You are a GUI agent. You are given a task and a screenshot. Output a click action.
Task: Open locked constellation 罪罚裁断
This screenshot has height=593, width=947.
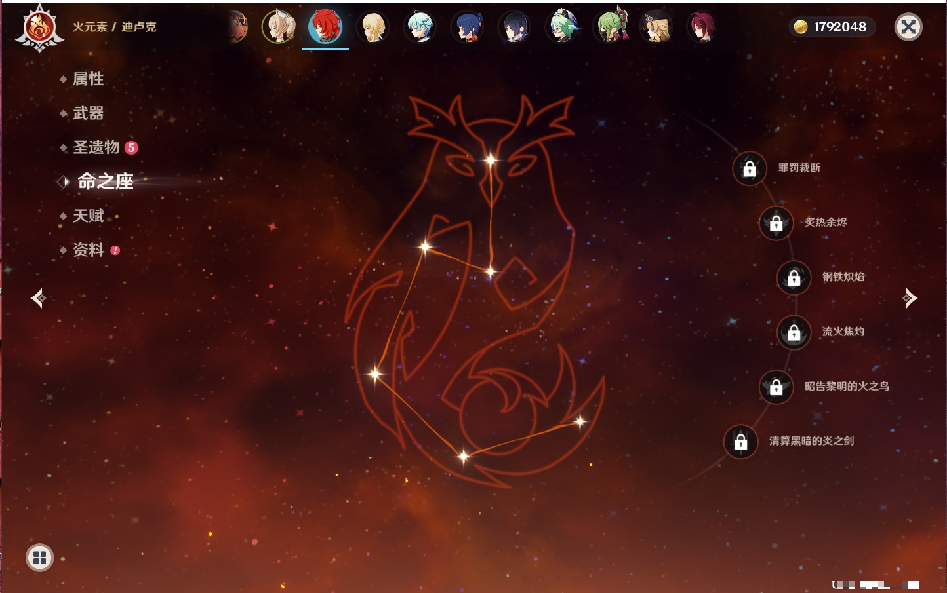750,168
